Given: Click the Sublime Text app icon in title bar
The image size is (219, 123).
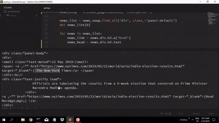Looking at the screenshot, I should (1, 2).
